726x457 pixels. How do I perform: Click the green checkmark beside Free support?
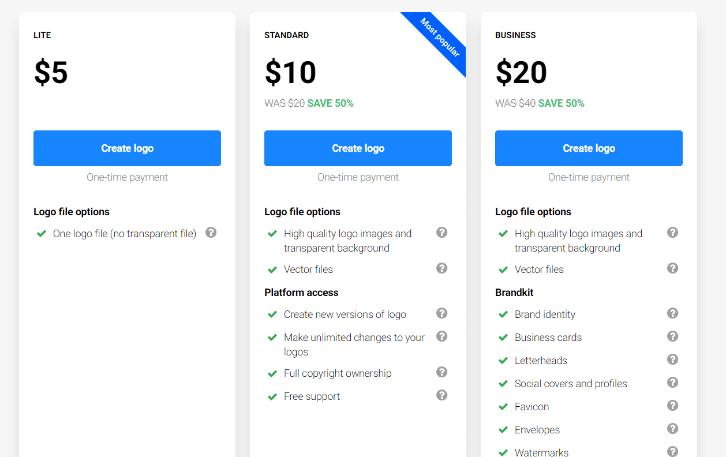272,396
